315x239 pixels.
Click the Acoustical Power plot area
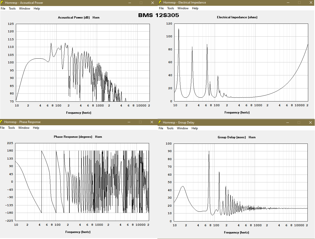pyautogui.click(x=83, y=63)
